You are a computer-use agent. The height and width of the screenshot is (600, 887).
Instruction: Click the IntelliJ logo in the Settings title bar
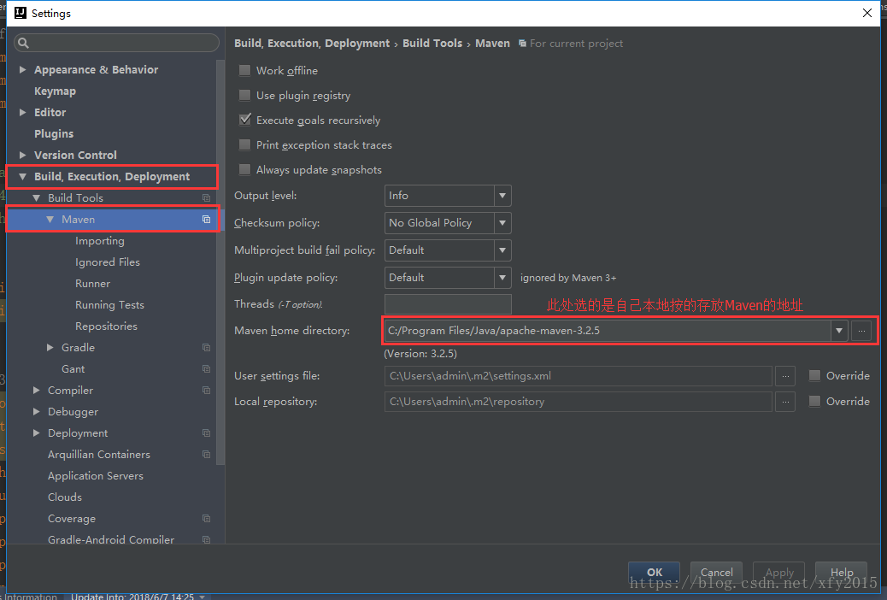(21, 13)
